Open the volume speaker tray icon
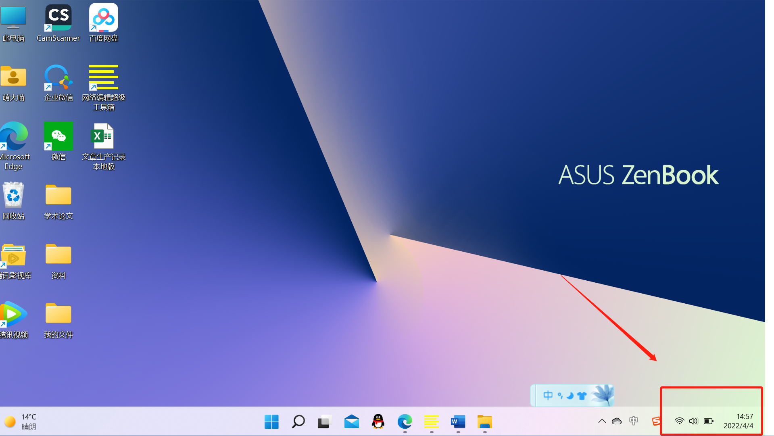 [693, 421]
